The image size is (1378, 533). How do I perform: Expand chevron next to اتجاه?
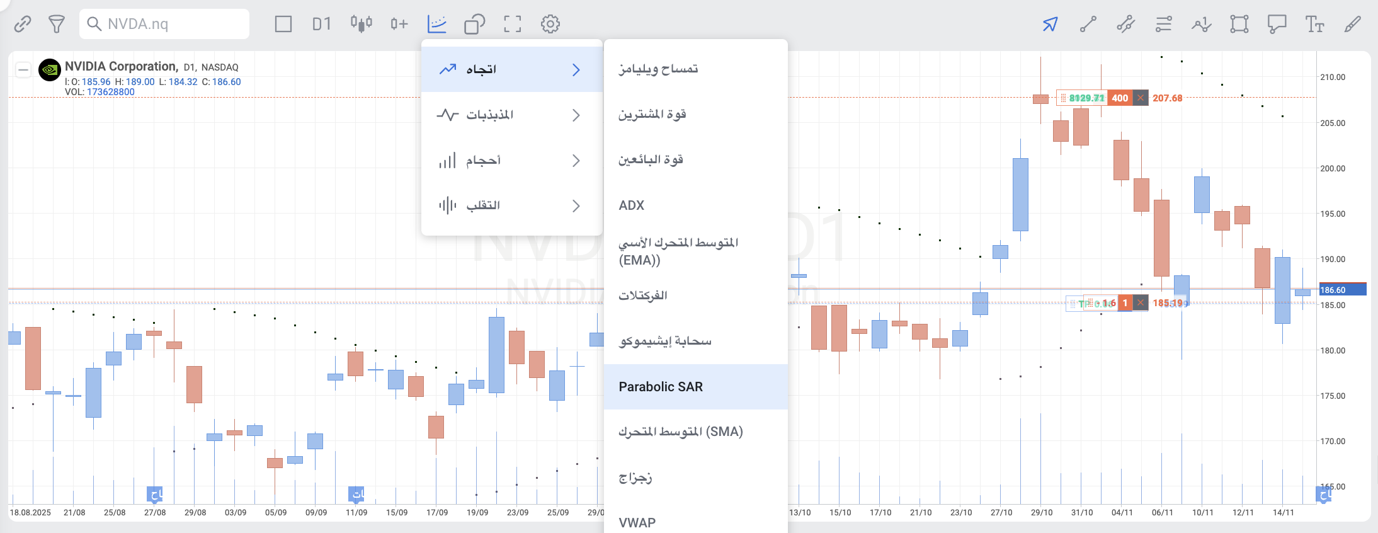(576, 69)
